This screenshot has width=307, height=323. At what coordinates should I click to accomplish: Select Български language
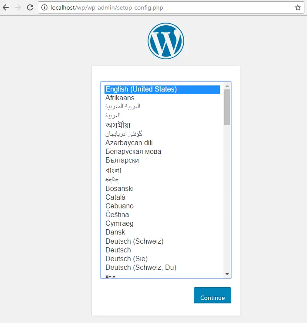click(162, 160)
